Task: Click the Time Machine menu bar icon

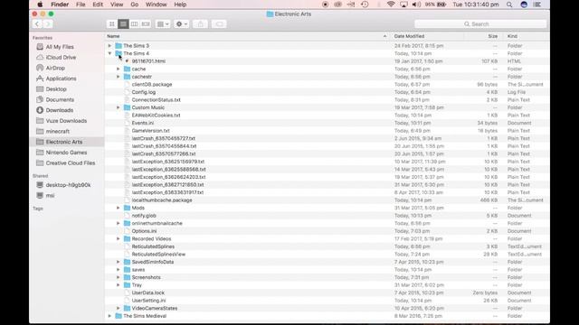Action: tap(365, 5)
